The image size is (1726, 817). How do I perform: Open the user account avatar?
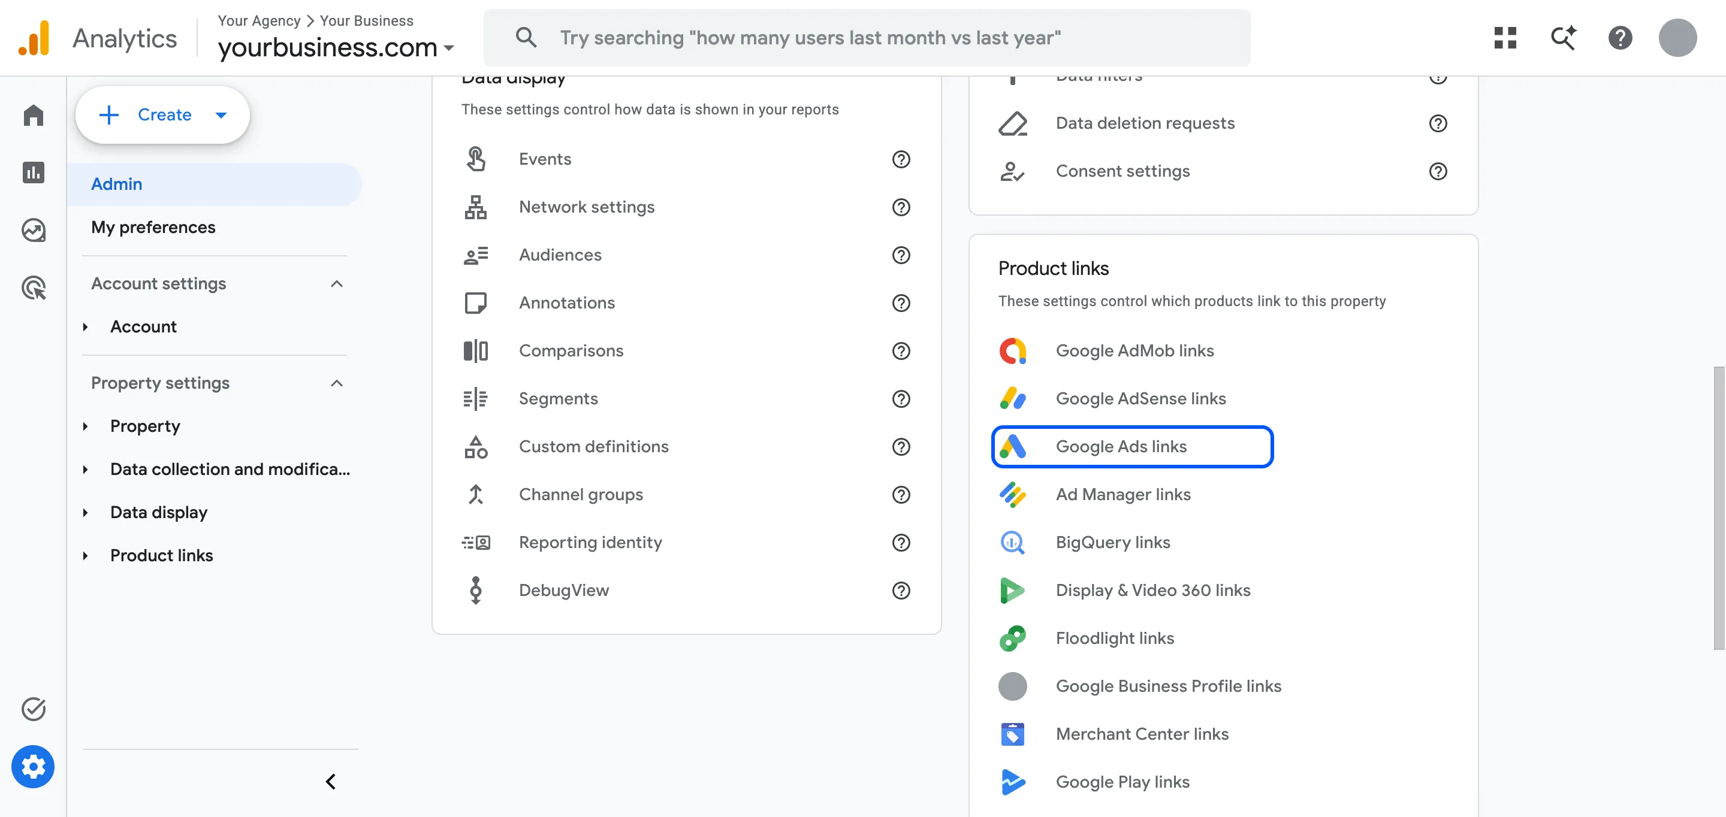tap(1677, 38)
